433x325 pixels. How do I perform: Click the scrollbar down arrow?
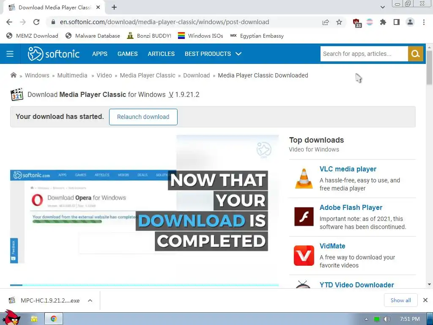(429, 284)
